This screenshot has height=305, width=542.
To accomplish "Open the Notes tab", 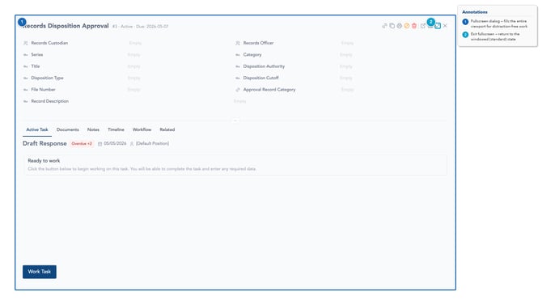I will pos(93,129).
